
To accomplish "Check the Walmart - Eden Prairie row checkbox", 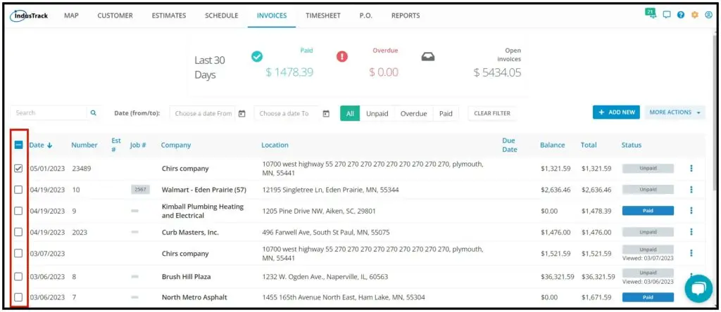I will 18,190.
